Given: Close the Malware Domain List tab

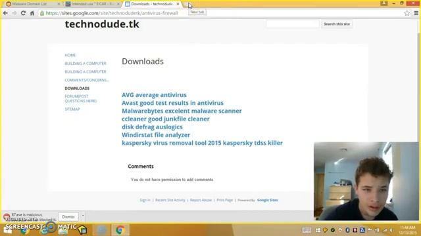Looking at the screenshot, I should 59,4.
